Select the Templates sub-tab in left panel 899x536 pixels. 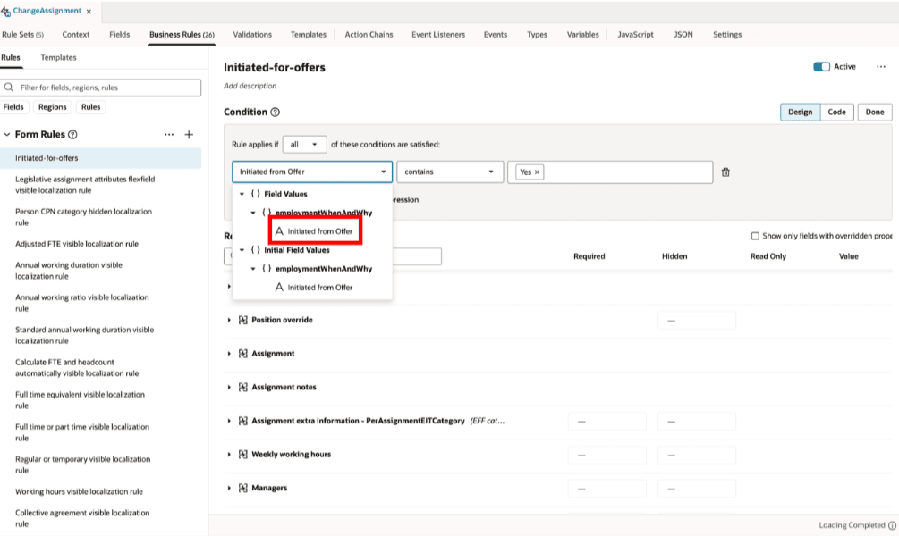pyautogui.click(x=58, y=57)
